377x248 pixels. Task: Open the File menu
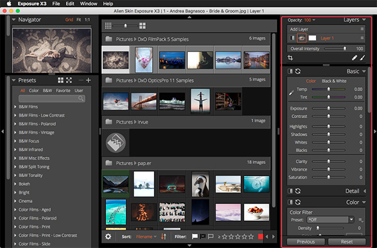click(56, 4)
